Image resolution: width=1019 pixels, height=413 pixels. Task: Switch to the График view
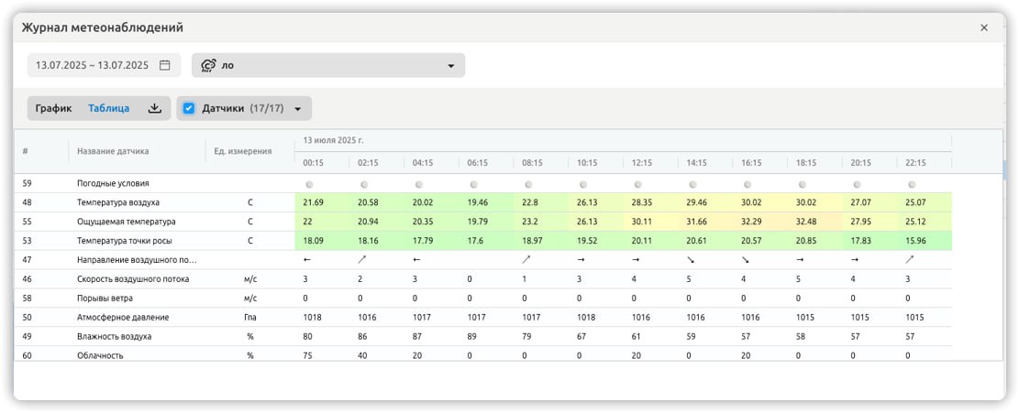tap(53, 108)
